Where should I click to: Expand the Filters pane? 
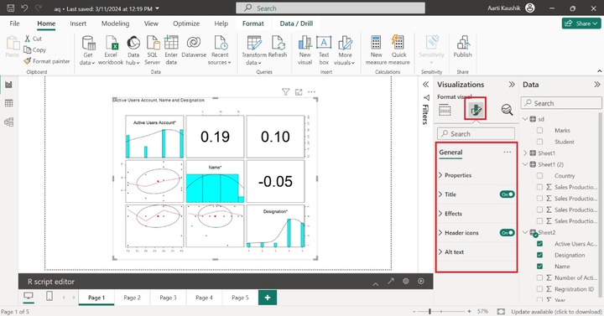point(425,85)
